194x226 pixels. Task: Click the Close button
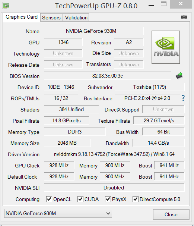171,214
